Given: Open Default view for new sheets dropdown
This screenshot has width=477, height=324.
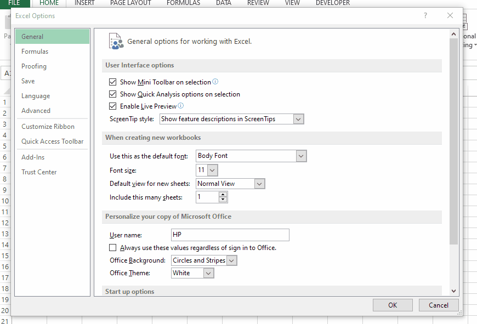Looking at the screenshot, I should tap(259, 184).
